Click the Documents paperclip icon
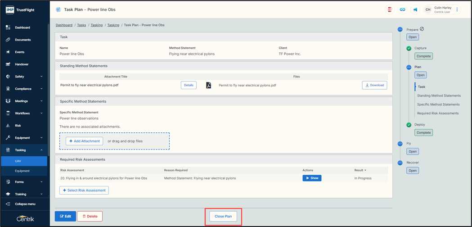Viewport: 472px width, 227px height. tap(8, 40)
